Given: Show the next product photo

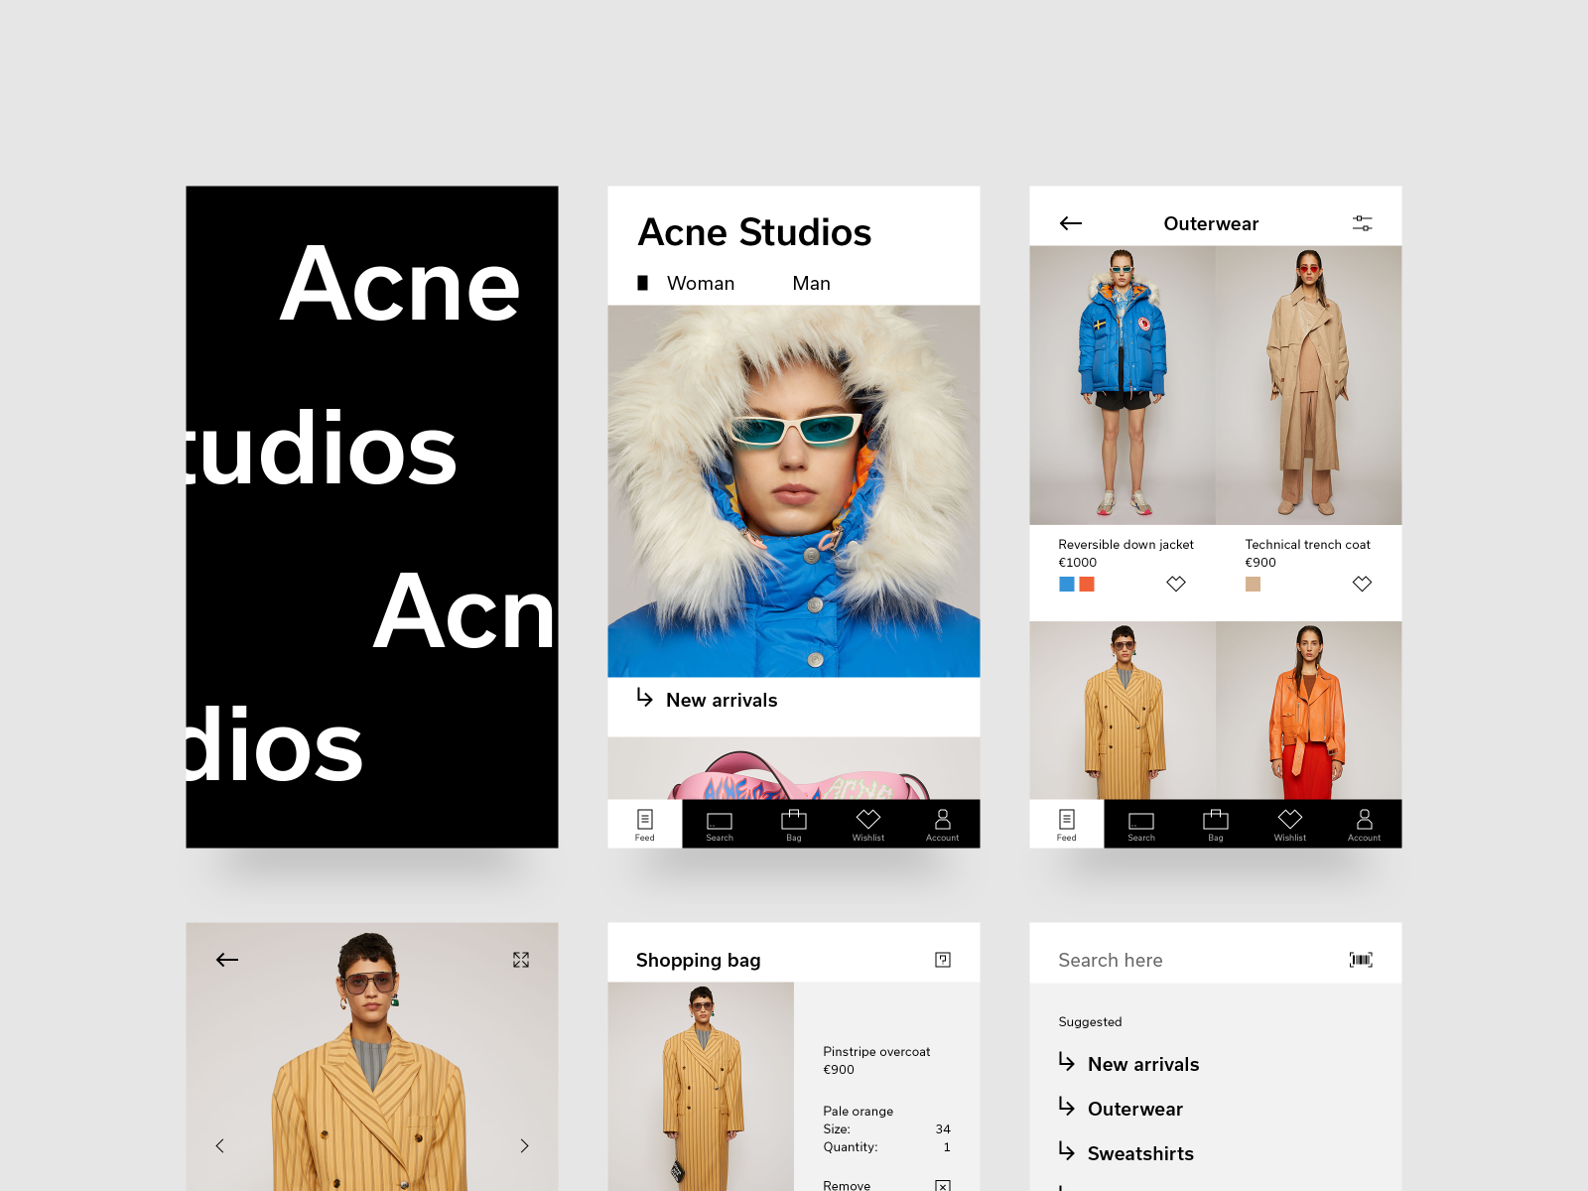Looking at the screenshot, I should click(524, 1145).
